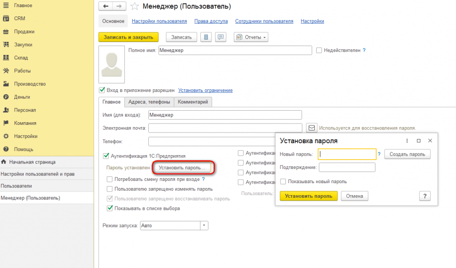
Task: Click the Записать и закрыть button
Action: (129, 37)
